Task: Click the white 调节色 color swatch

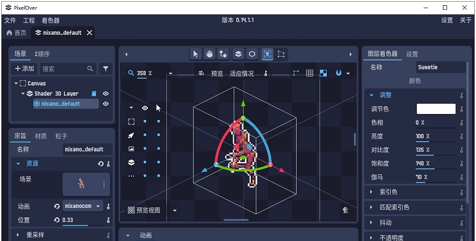Action: [x=436, y=109]
